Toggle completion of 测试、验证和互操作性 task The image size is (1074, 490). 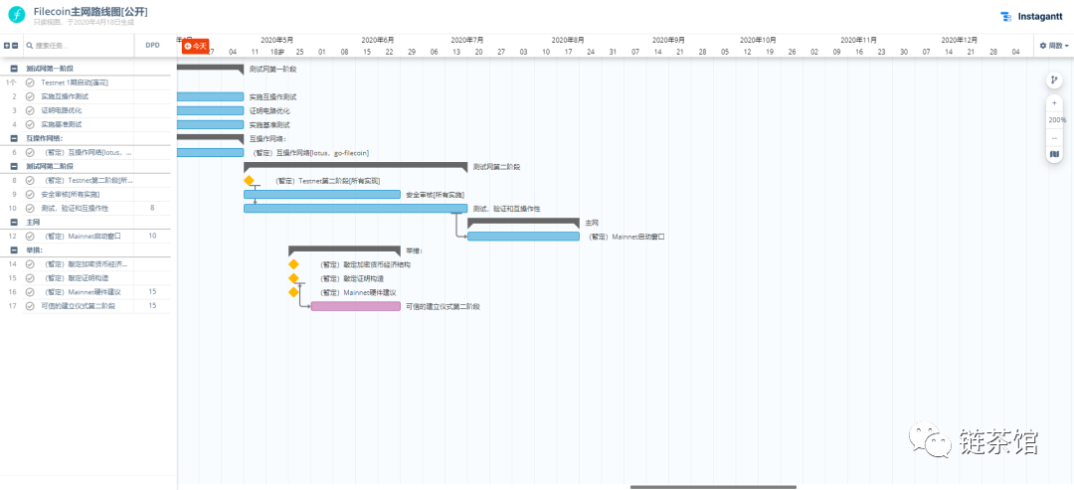coord(30,208)
